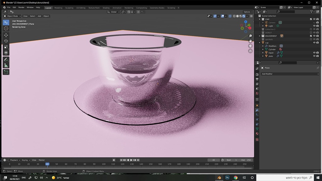Screen dimensions: 322x181
Task: Click the pan view hand gizmo
Action: 250,41
